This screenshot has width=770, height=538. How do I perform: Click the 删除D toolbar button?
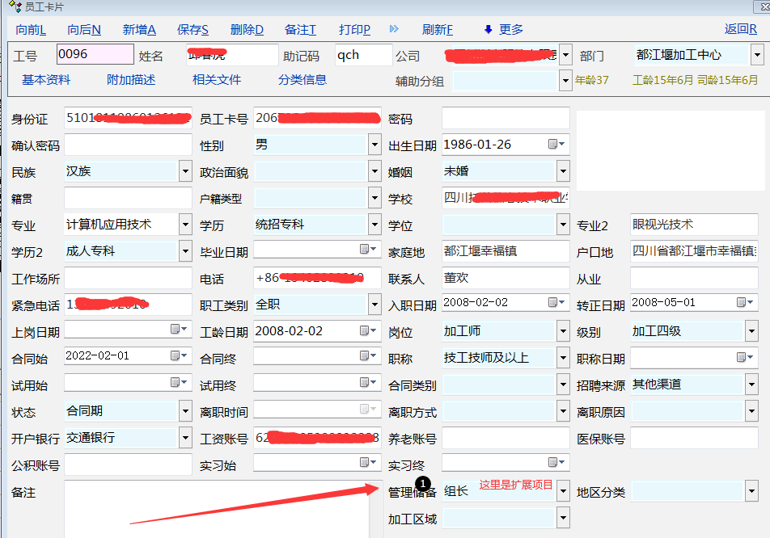click(x=247, y=30)
